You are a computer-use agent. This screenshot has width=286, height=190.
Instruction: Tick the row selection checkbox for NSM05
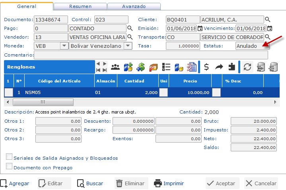(9, 92)
